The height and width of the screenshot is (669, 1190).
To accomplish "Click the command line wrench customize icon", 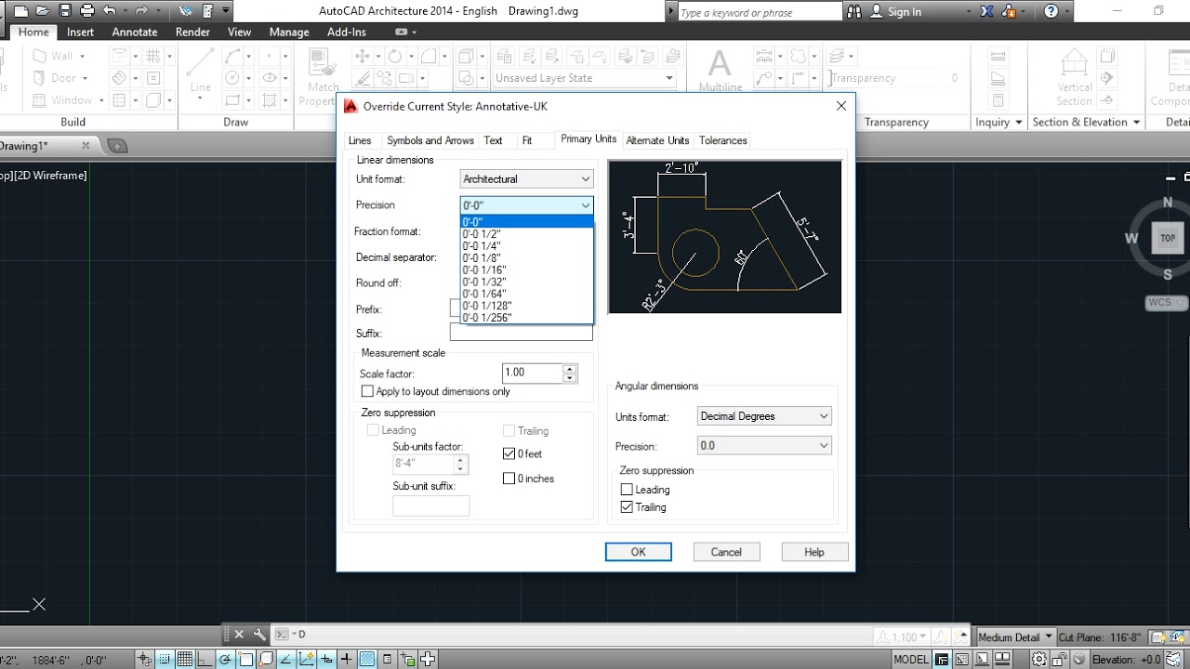I will point(259,635).
